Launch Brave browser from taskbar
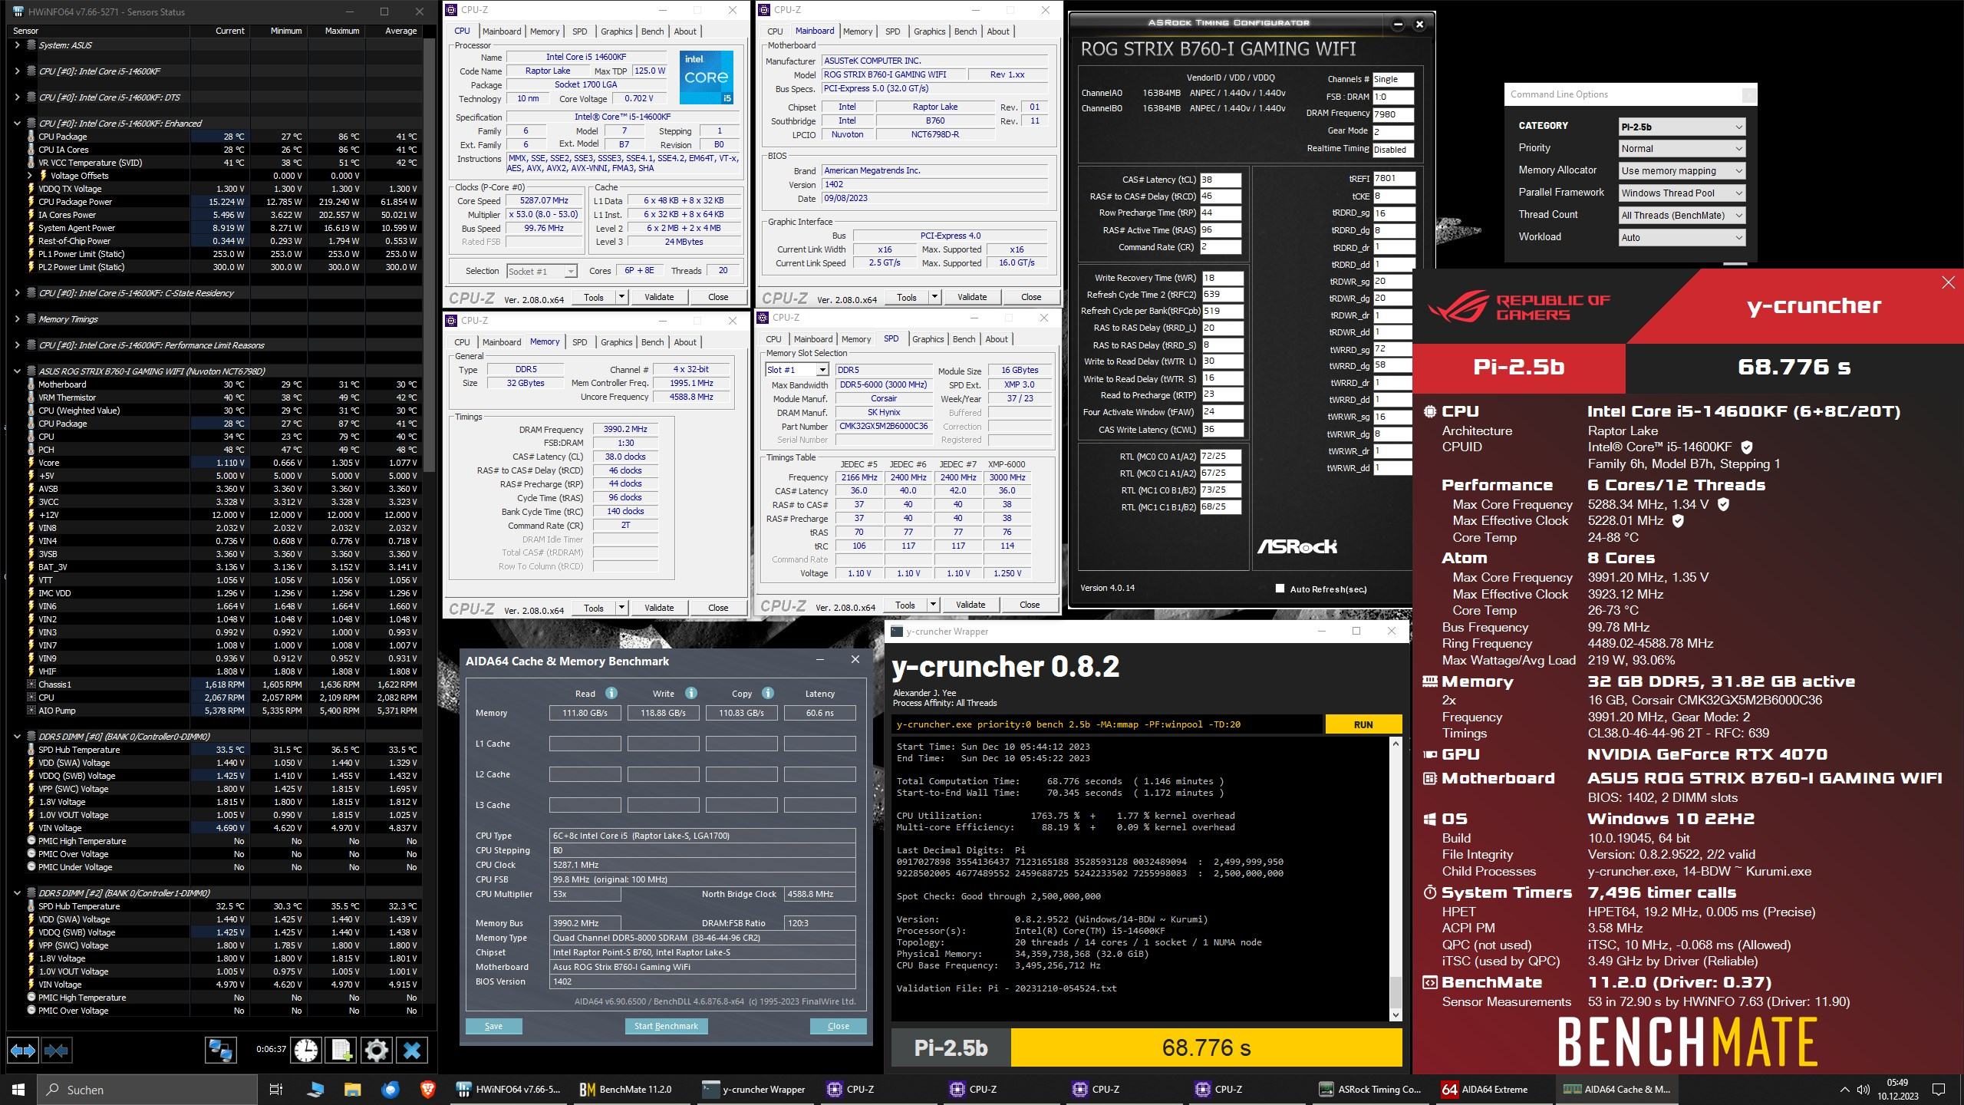 pyautogui.click(x=427, y=1089)
